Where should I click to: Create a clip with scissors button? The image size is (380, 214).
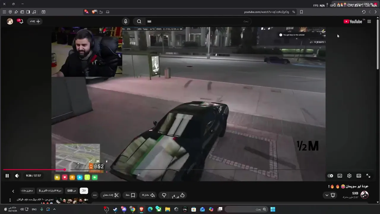point(111,195)
